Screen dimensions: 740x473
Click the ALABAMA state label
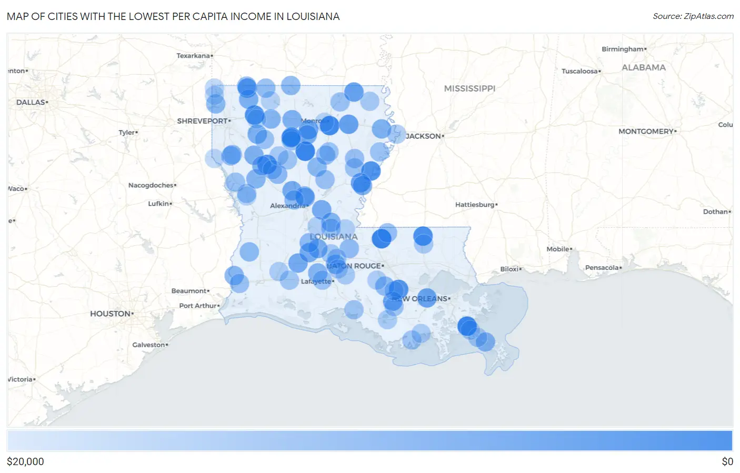pos(644,67)
